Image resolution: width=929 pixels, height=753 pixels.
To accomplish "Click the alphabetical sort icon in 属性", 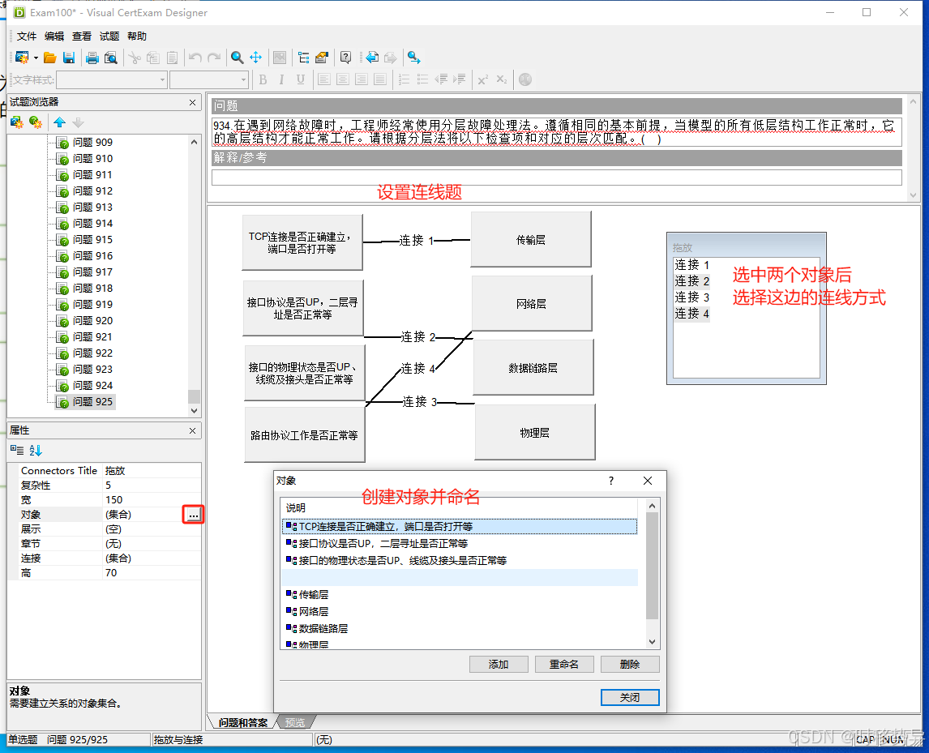I will point(36,450).
